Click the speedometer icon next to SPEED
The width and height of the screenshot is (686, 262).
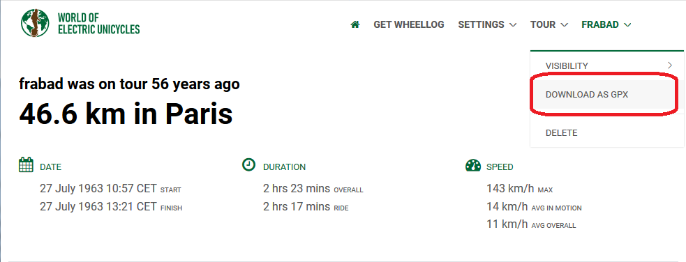[473, 166]
